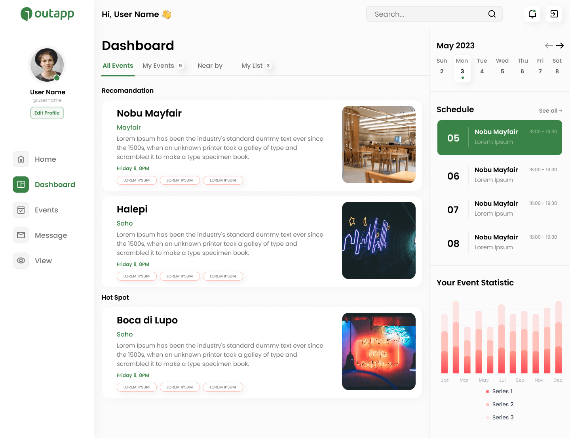Click the Search input field
Viewport: 570px width, 438px height.
[x=427, y=14]
